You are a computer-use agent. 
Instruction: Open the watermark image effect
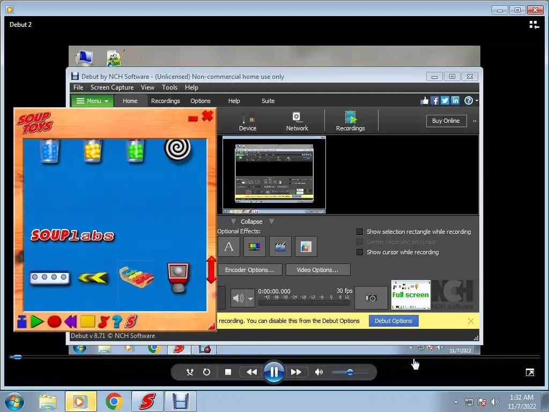click(306, 246)
